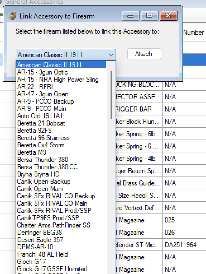Click Vortext Def... row in accessories grid

pos(139,208)
